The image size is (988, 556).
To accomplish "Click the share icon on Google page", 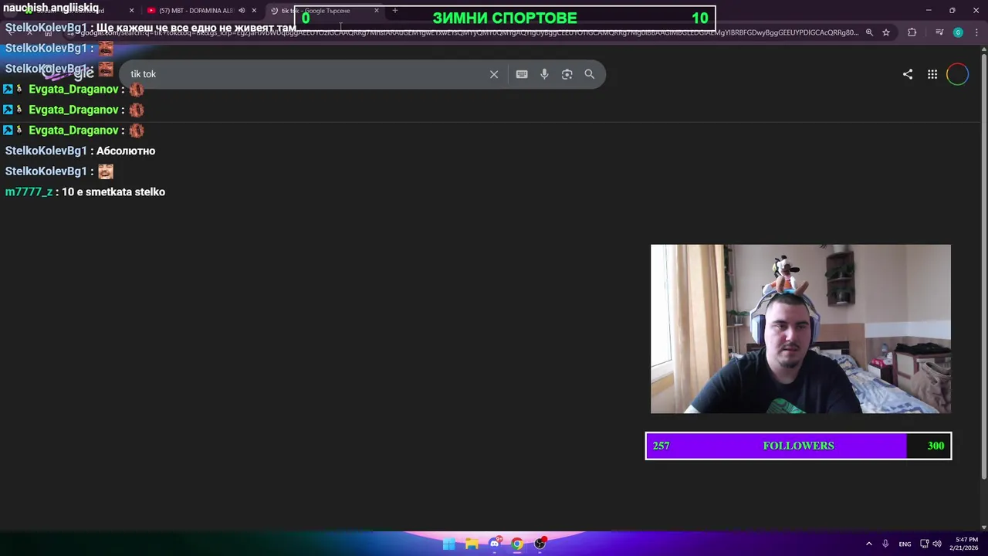I will [x=908, y=74].
